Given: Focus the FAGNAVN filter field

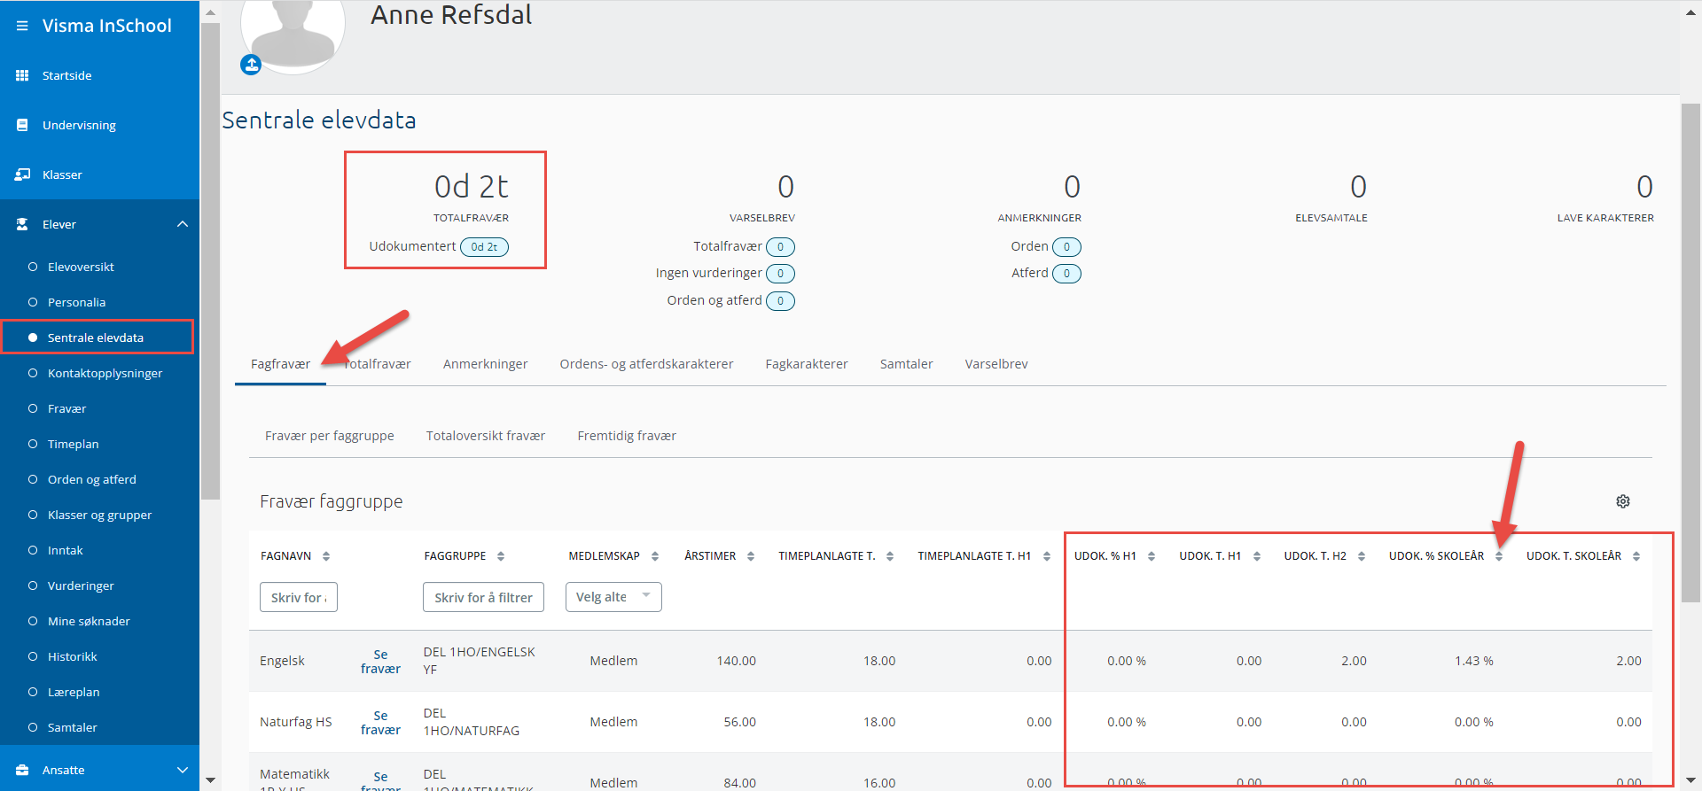Looking at the screenshot, I should pos(299,597).
